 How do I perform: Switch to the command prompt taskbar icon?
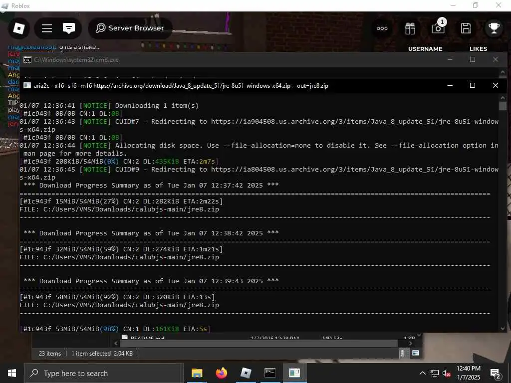(x=270, y=373)
